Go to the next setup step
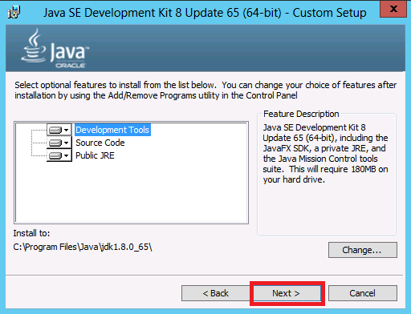Screen dimensions: 411x314 click(287, 293)
